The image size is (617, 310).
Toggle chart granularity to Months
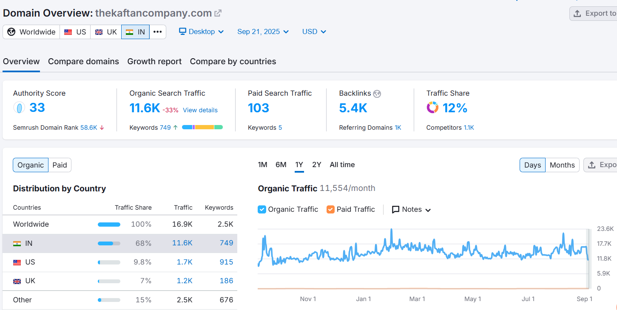coord(562,165)
